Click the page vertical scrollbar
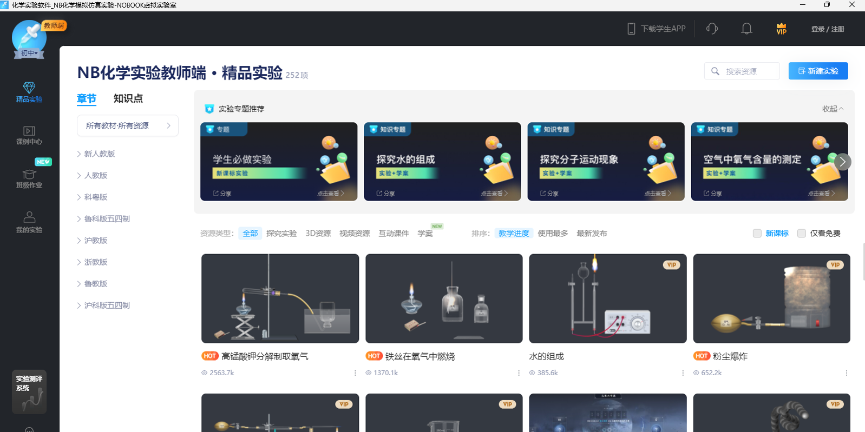Viewport: 865px width, 432px height. [863, 262]
